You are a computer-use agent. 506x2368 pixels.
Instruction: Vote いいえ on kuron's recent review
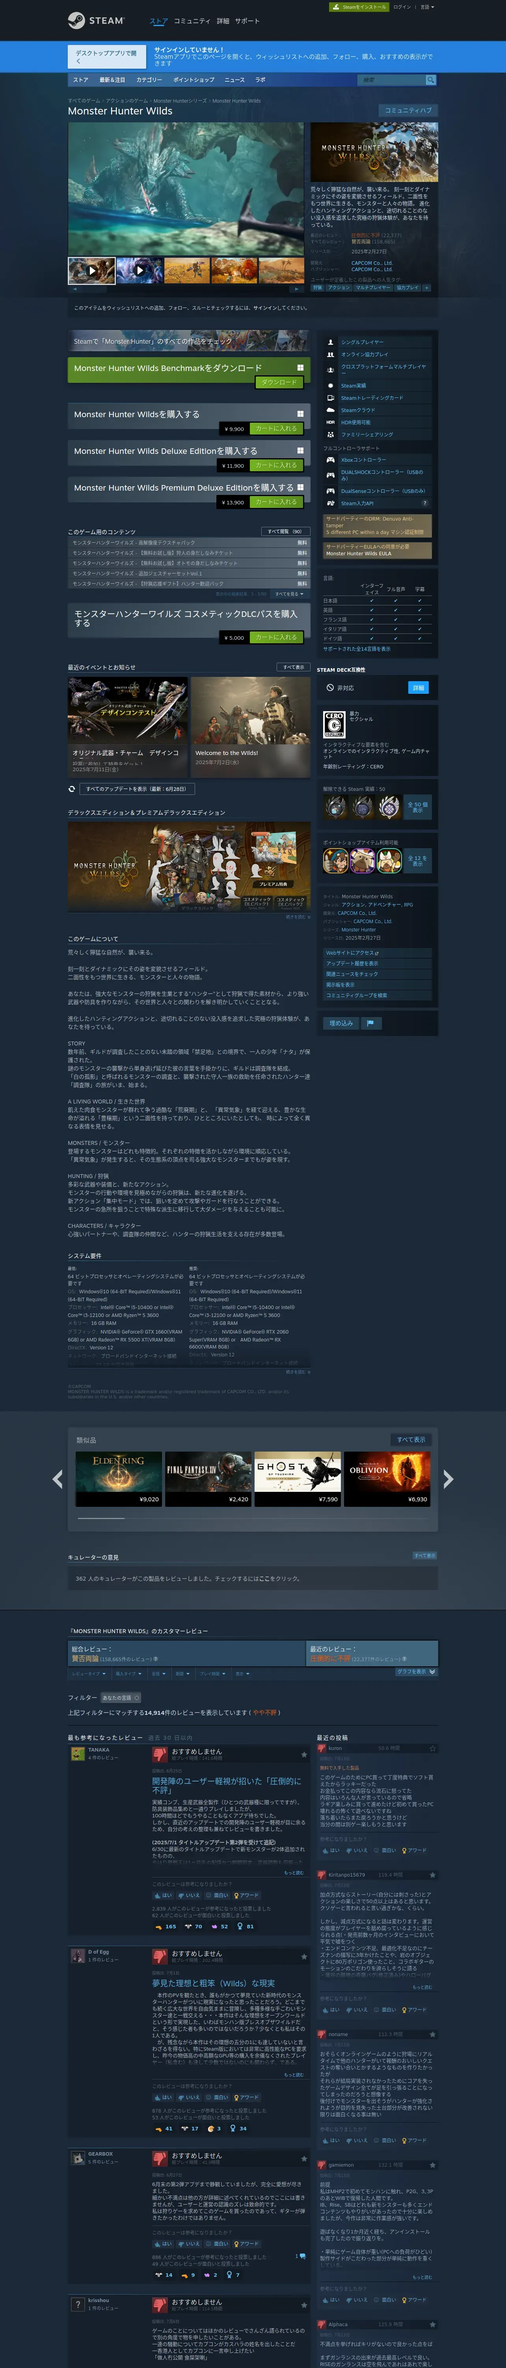[357, 1851]
